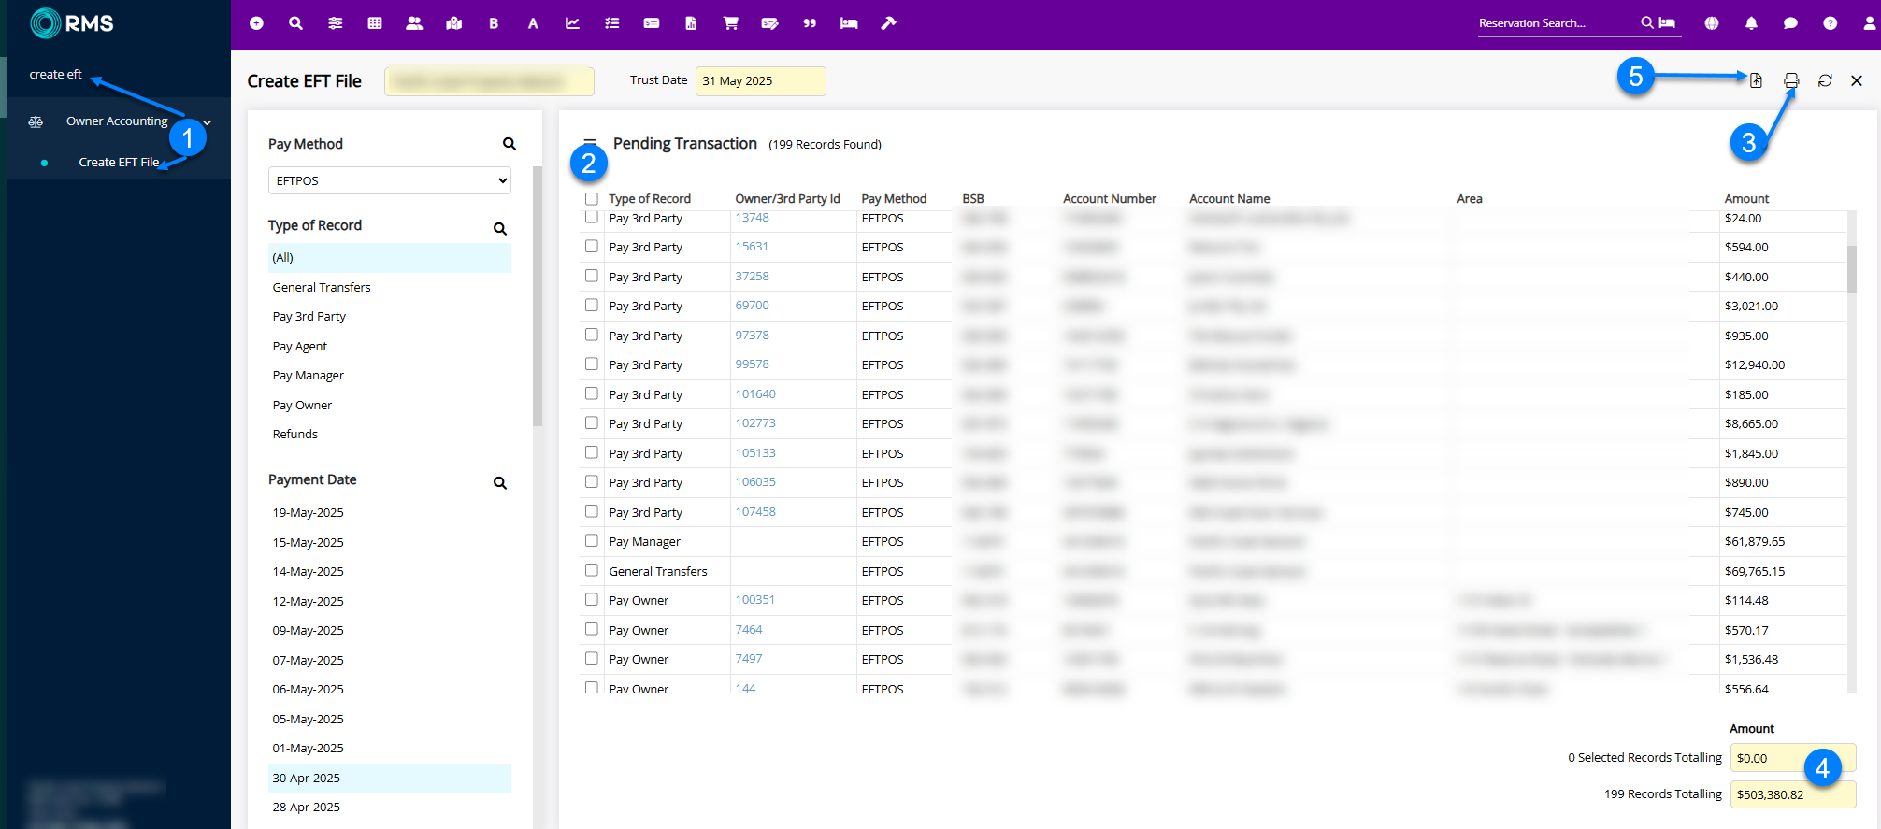Open owner ID 105133 link

pos(755,453)
